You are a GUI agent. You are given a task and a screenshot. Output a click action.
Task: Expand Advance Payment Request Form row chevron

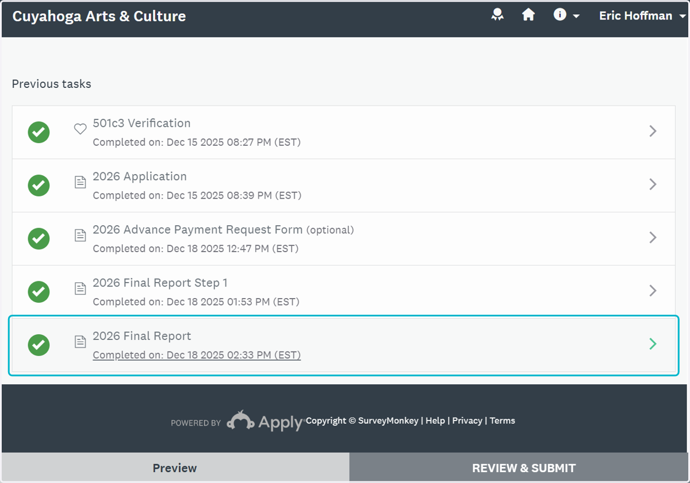[x=653, y=237]
